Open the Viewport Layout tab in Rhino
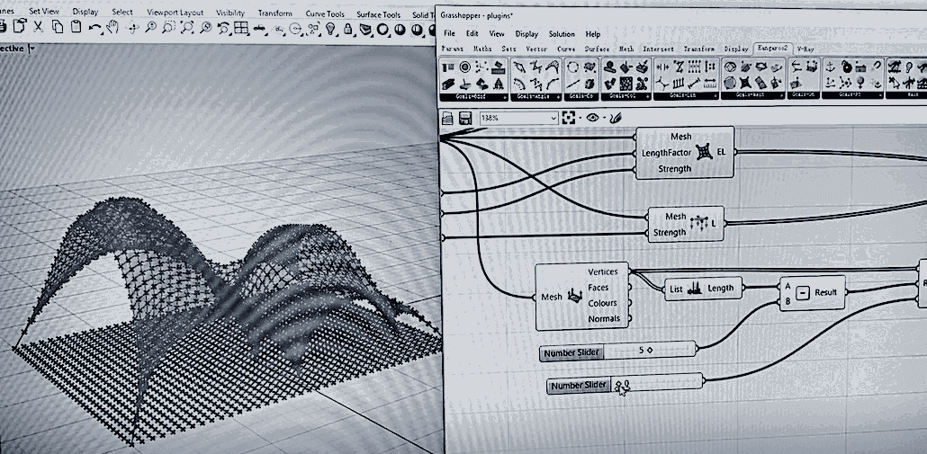The height and width of the screenshot is (454, 927). 175,13
